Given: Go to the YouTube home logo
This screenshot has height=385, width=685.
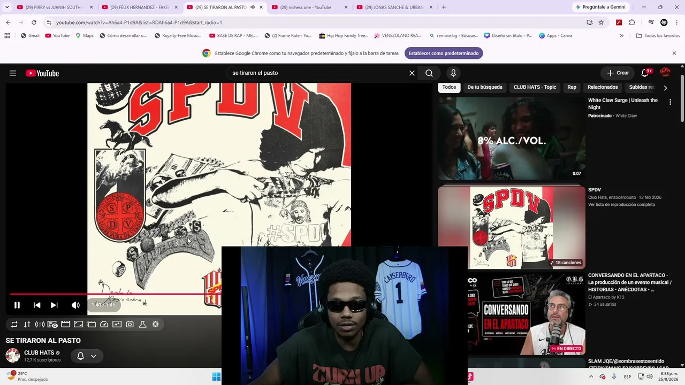Looking at the screenshot, I should tap(42, 73).
